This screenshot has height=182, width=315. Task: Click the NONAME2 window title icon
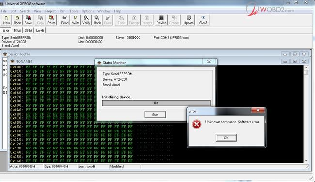pos(12,61)
